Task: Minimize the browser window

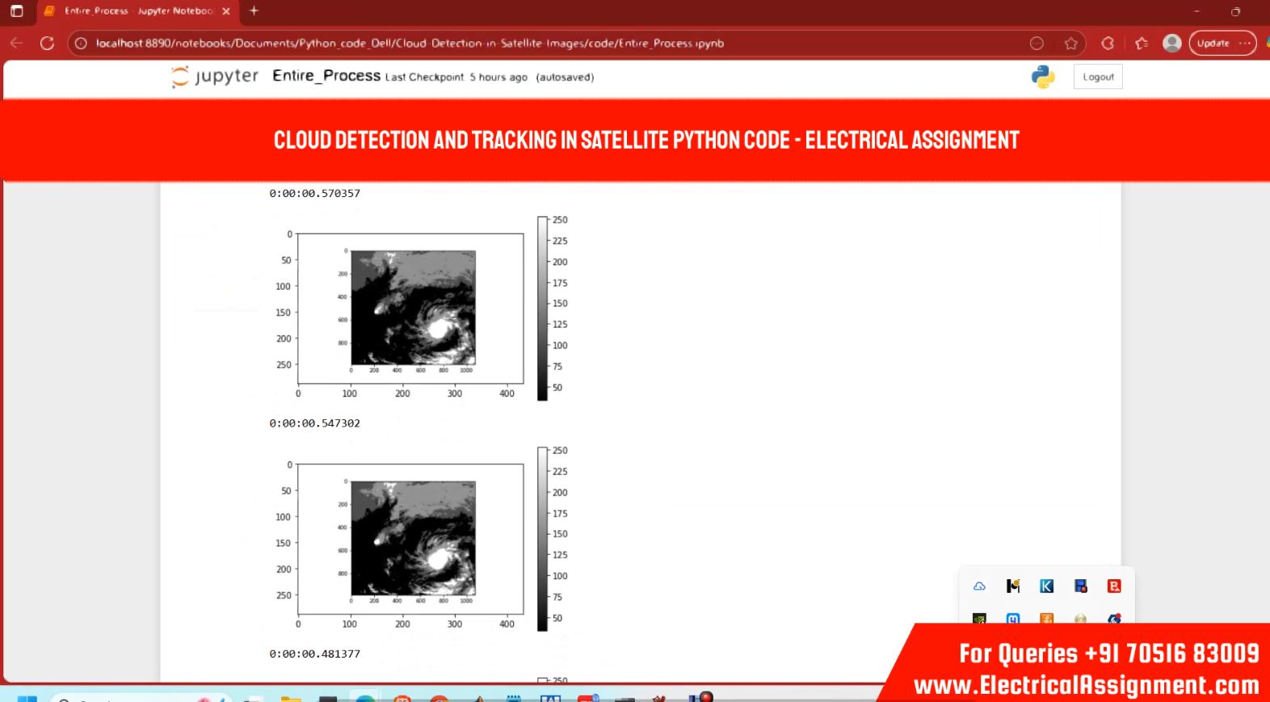Action: pyautogui.click(x=1196, y=11)
